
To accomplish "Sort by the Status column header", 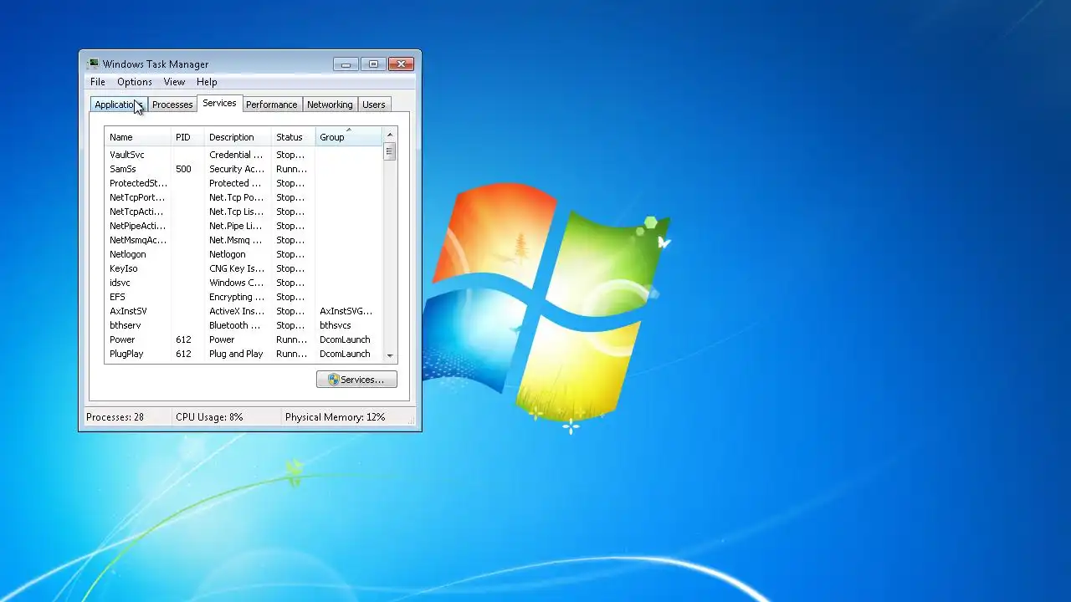I will 294,137.
